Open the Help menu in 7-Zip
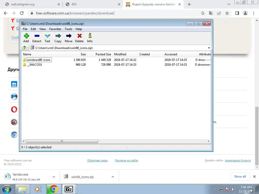This screenshot has height=194, width=259. pos(79,29)
